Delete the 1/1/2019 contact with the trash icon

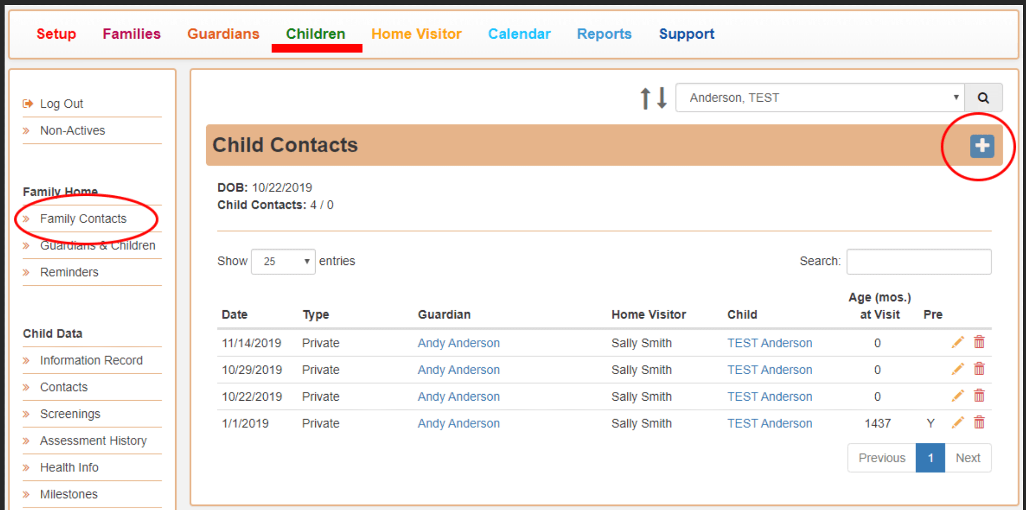979,423
